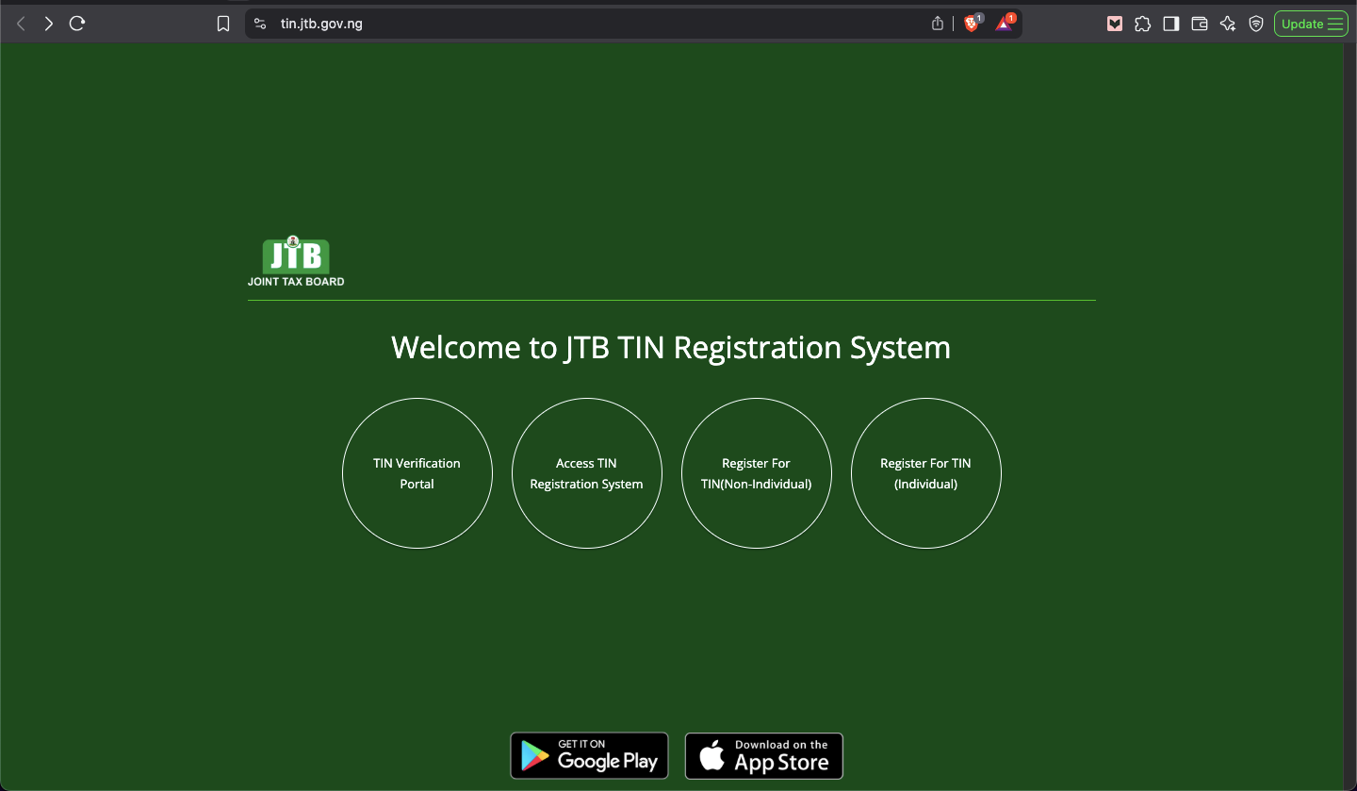Choose Register For TIN (Non-Individual)
Viewport: 1357px width, 791px height.
point(756,473)
